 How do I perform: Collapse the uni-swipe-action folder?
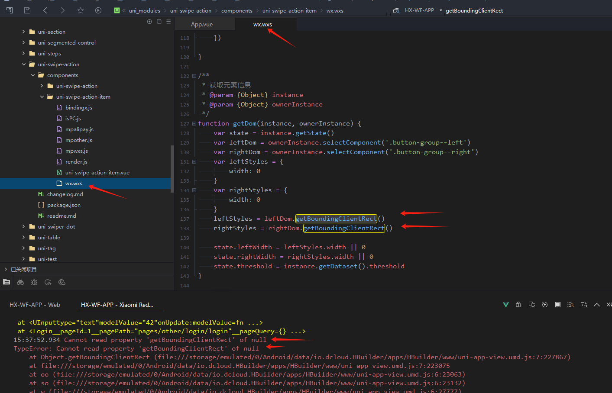pos(24,64)
